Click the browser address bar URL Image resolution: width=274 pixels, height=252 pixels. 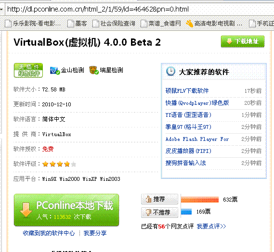[x=98, y=9]
